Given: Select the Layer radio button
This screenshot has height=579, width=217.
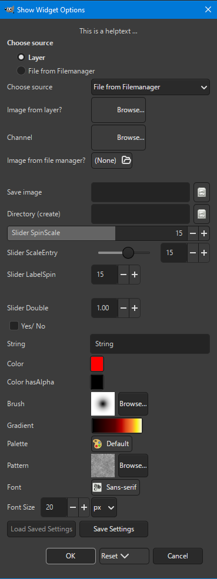Looking at the screenshot, I should (21, 57).
